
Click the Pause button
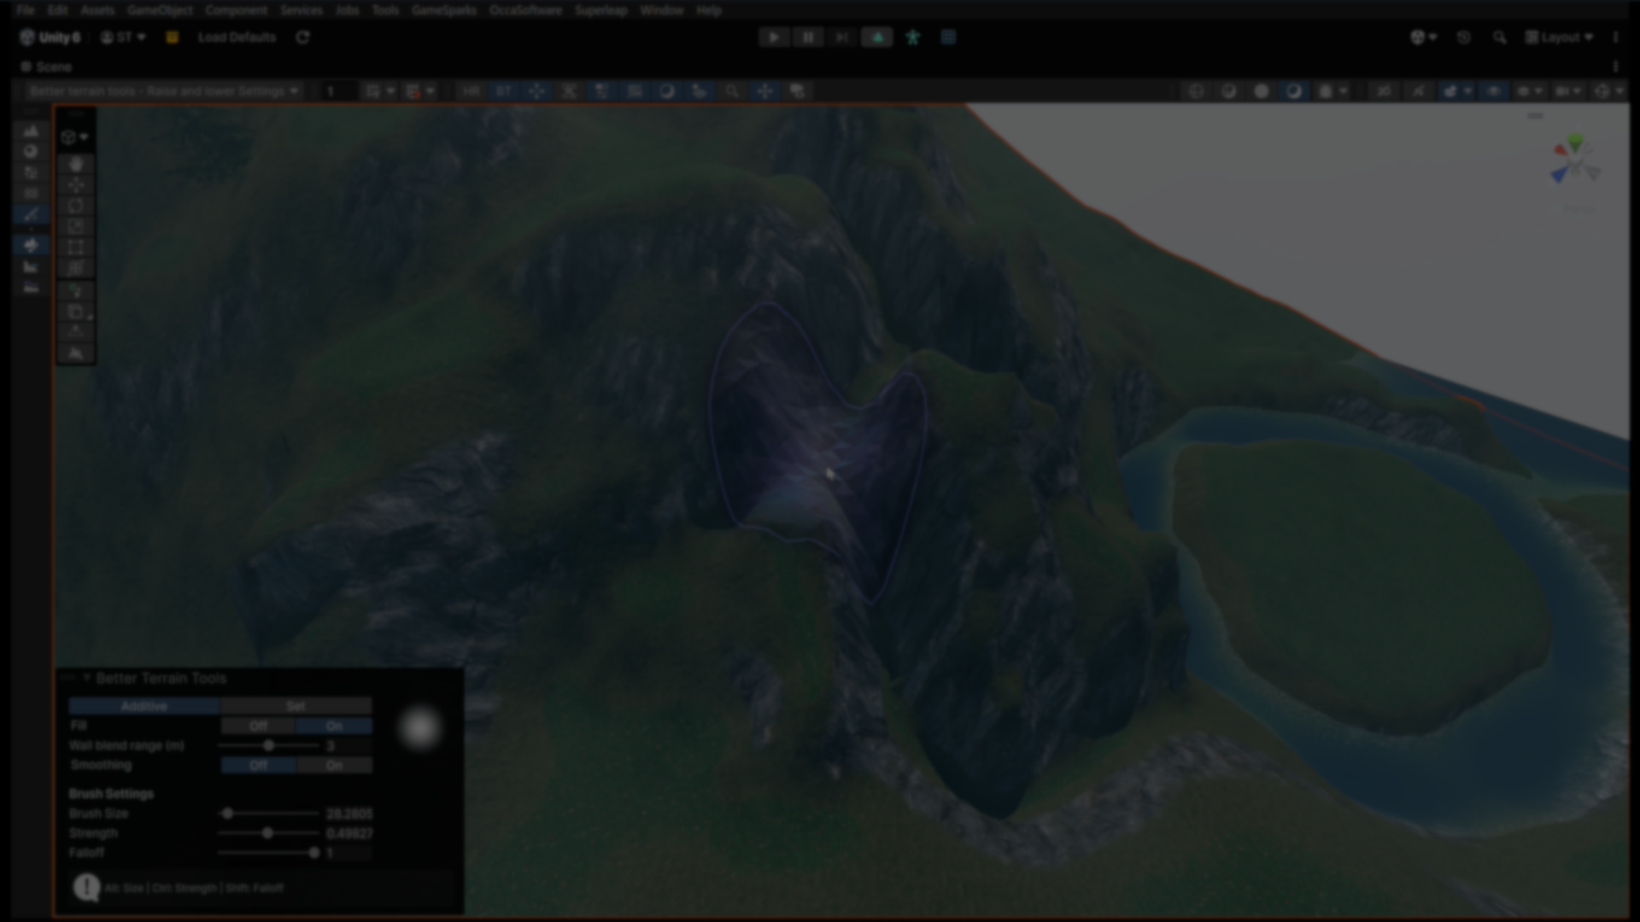807,38
